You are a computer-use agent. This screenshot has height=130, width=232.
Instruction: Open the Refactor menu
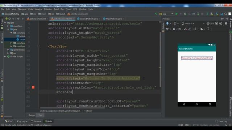click(x=48, y=9)
